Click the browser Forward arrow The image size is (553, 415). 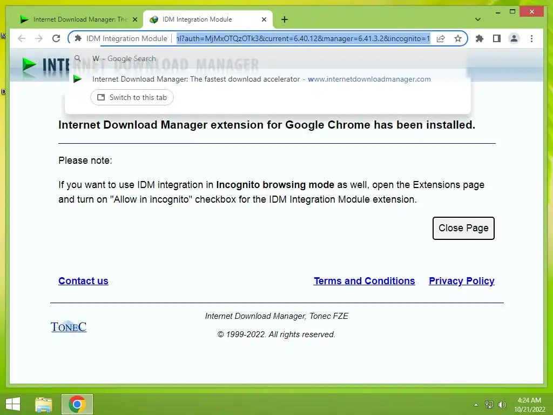tap(39, 38)
